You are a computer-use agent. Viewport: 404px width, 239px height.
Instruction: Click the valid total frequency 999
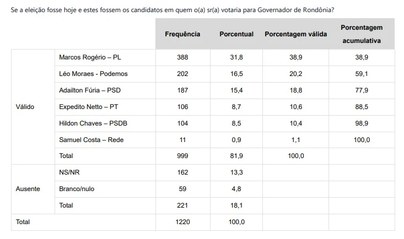coord(182,156)
